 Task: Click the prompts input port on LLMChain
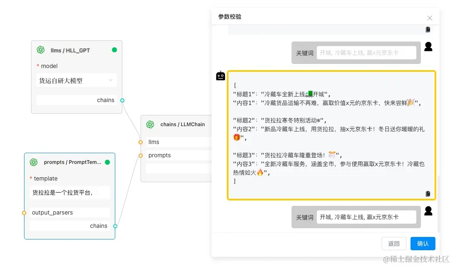tap(141, 156)
